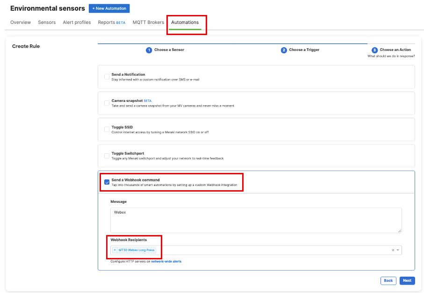
Task: Open the Webhook Recipients selection field
Action: [271, 250]
